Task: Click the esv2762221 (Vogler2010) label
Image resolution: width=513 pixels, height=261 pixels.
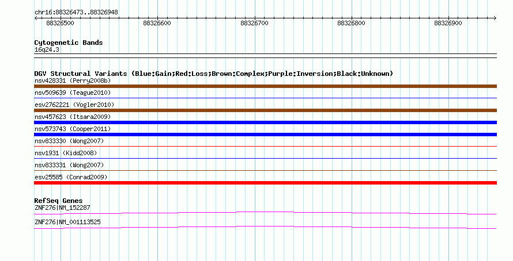Action: (x=74, y=105)
